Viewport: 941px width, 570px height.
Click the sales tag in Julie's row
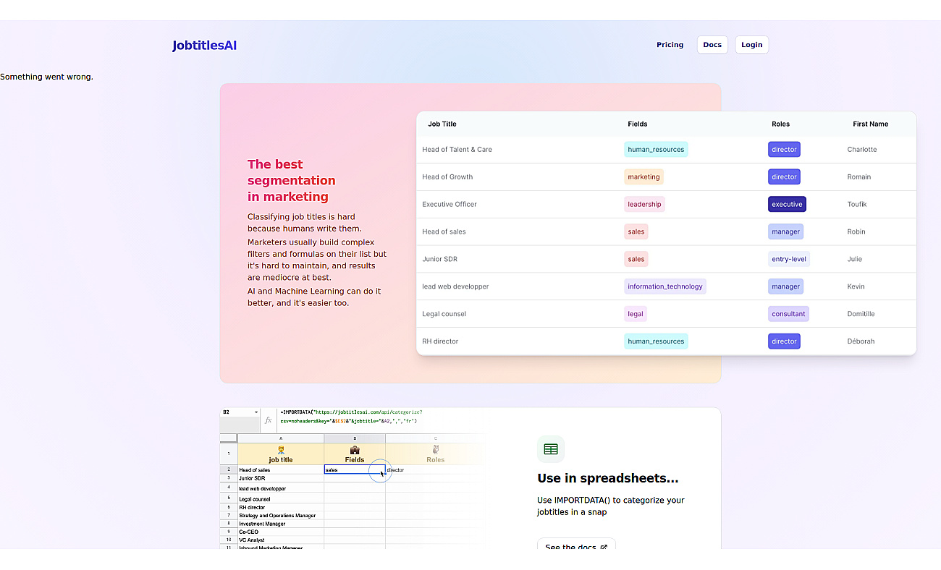point(636,260)
